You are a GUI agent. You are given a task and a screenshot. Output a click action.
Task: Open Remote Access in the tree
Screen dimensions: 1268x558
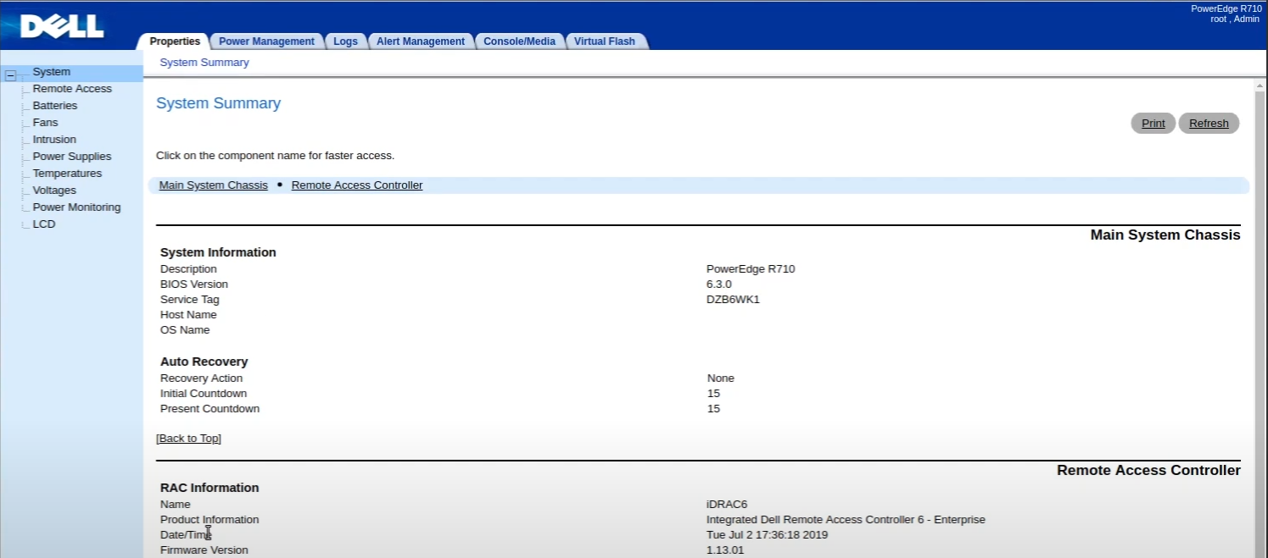[72, 89]
